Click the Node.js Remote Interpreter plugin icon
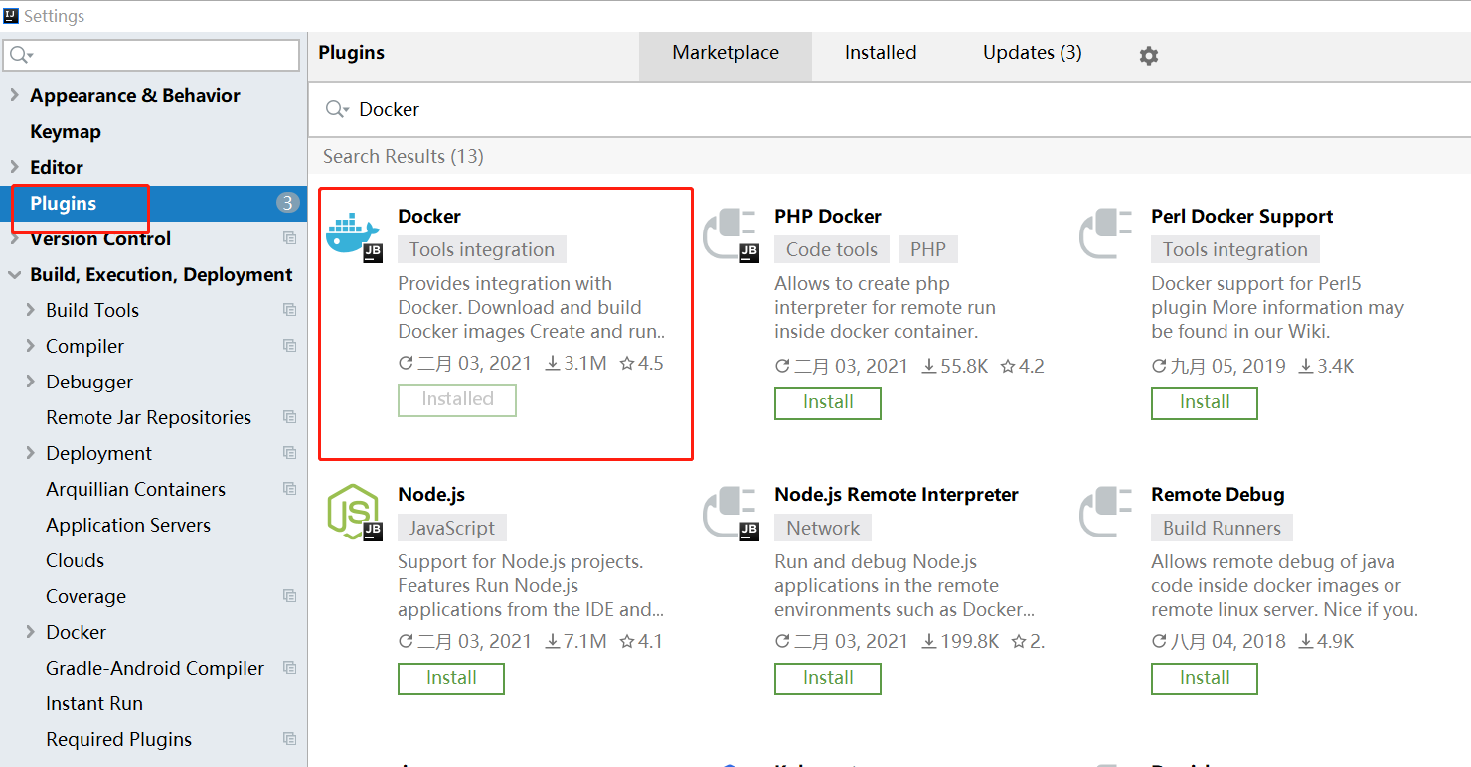This screenshot has height=767, width=1471. (731, 512)
